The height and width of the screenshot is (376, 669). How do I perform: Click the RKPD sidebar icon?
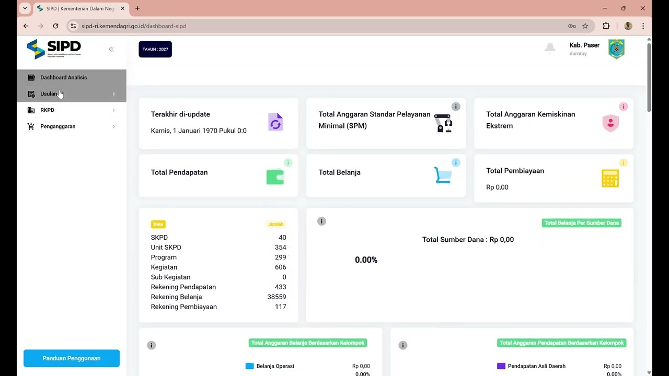(x=31, y=110)
